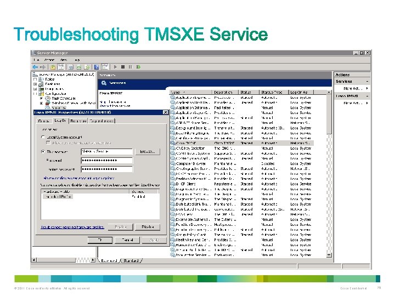
Task: Click the gear icon of DHCP Client service
Action: click(173, 184)
